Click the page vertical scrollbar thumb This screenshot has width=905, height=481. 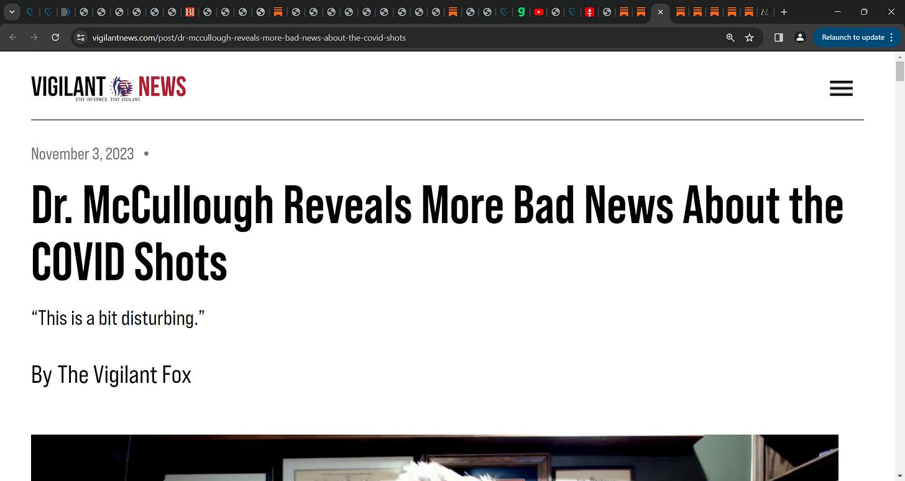click(x=899, y=71)
